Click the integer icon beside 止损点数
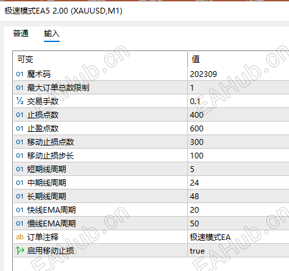The width and height of the screenshot is (289, 271). (19, 115)
